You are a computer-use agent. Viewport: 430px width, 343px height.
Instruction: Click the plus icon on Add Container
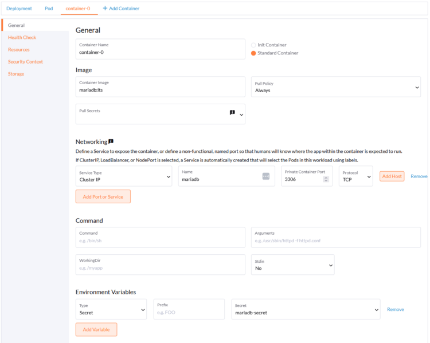[105, 9]
